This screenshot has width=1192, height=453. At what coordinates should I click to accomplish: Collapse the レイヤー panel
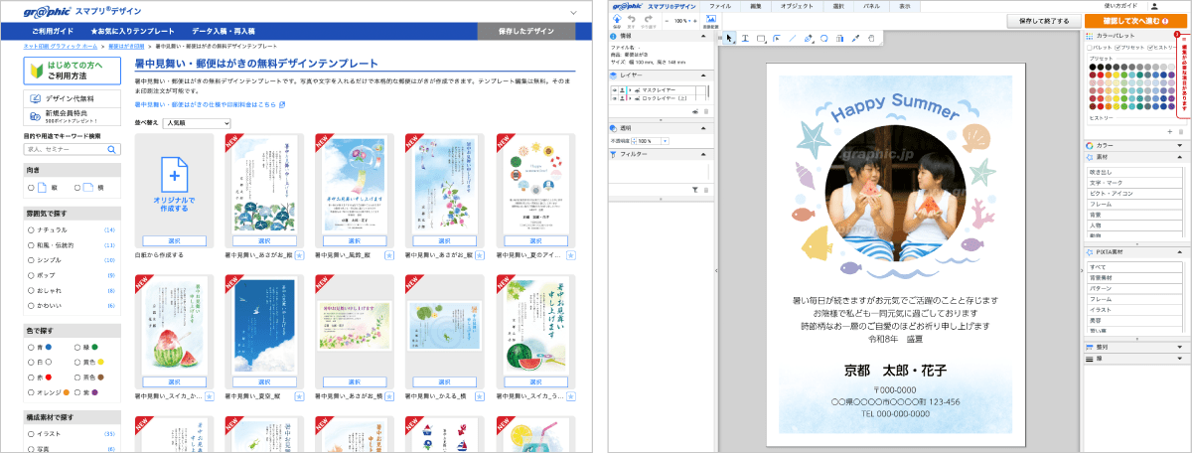pos(703,75)
